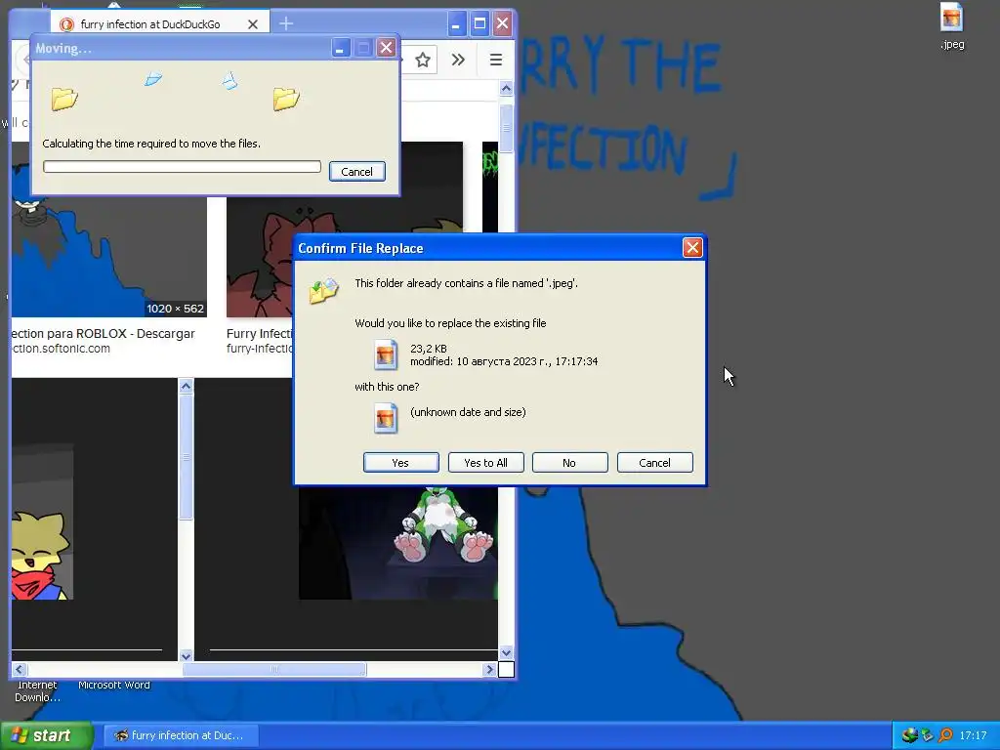Click existing file icon showing 23,2 KB

coord(385,354)
